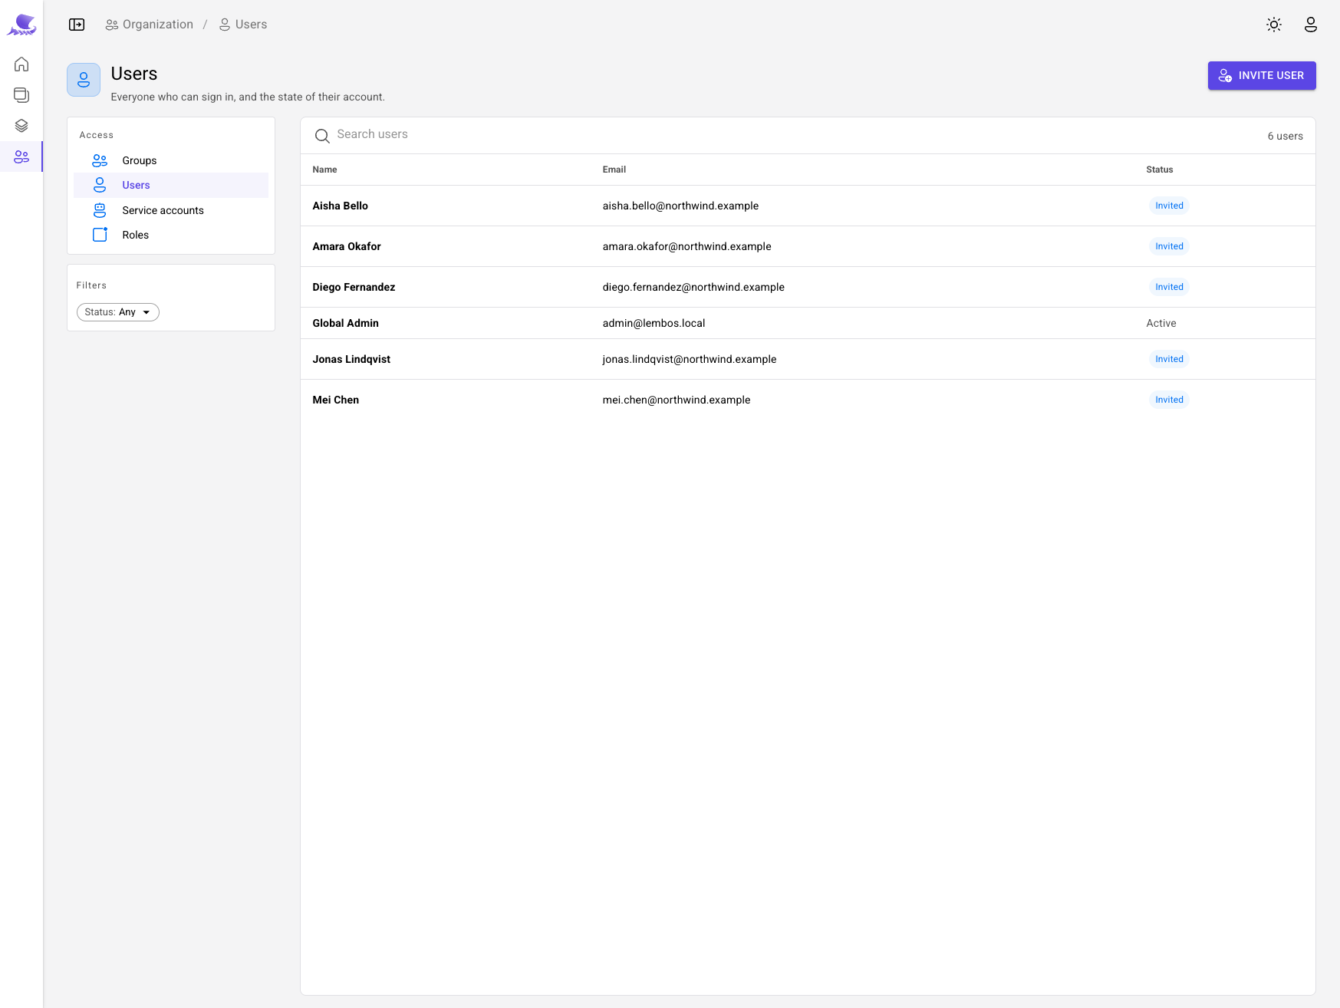Open the stacked cards icon in sidebar
The image size is (1340, 1008).
click(21, 95)
